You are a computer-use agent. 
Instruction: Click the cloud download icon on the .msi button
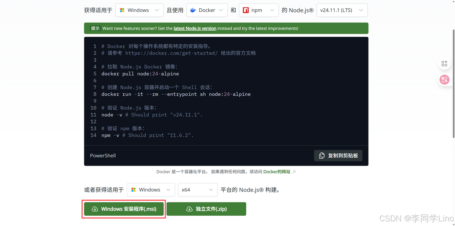[x=94, y=209]
